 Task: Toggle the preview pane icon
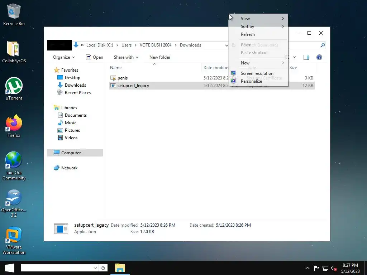[306, 57]
